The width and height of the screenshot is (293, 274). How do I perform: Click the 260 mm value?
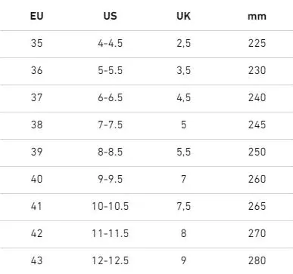(x=257, y=179)
